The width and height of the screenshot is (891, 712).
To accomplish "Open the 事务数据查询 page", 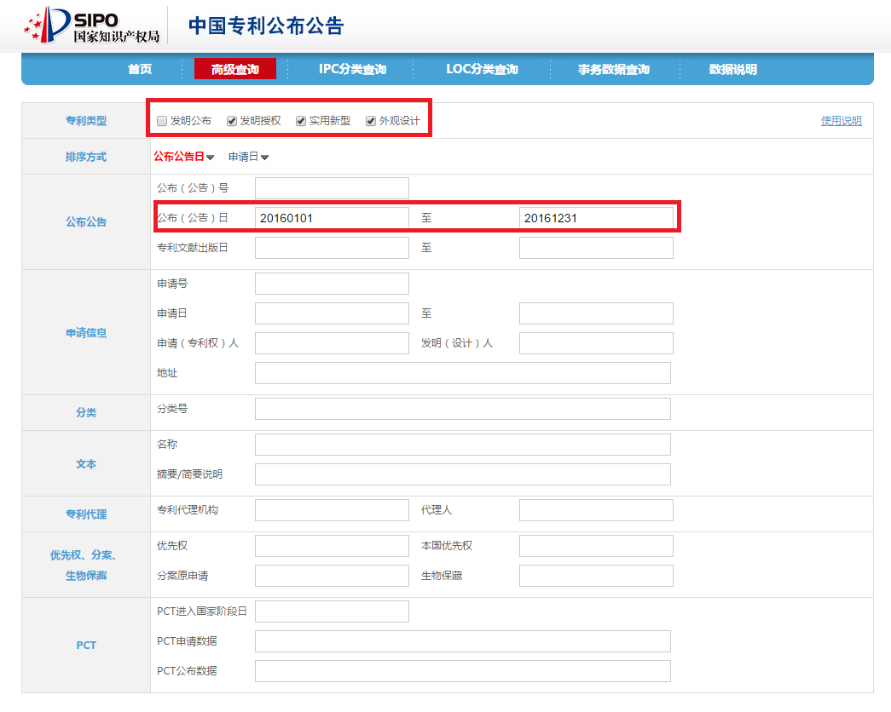I will pos(613,70).
